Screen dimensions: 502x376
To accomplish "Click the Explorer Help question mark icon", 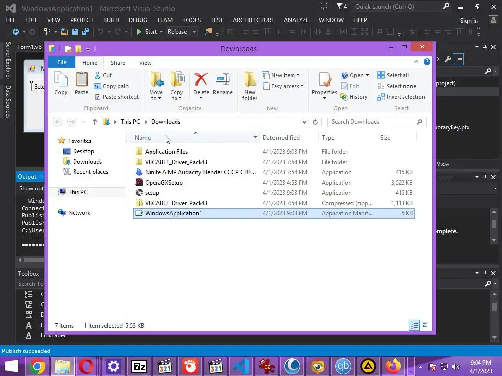I will (427, 62).
